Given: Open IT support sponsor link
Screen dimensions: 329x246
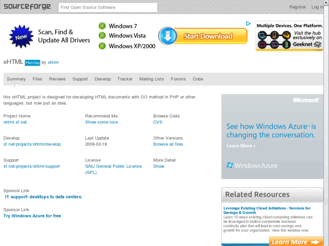Looking at the screenshot, I should [43, 197].
